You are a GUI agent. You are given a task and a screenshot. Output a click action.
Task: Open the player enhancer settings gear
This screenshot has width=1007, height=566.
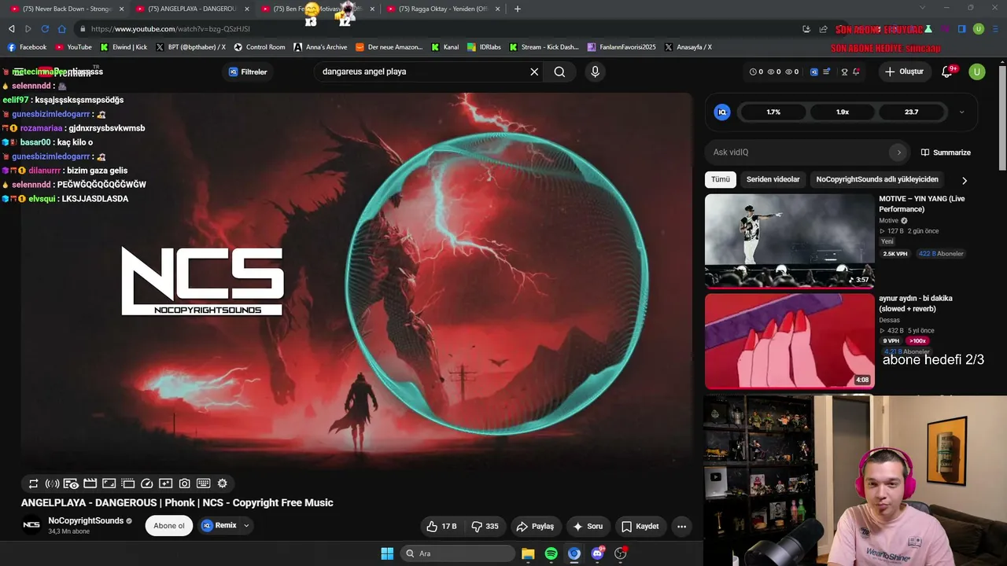(x=222, y=483)
